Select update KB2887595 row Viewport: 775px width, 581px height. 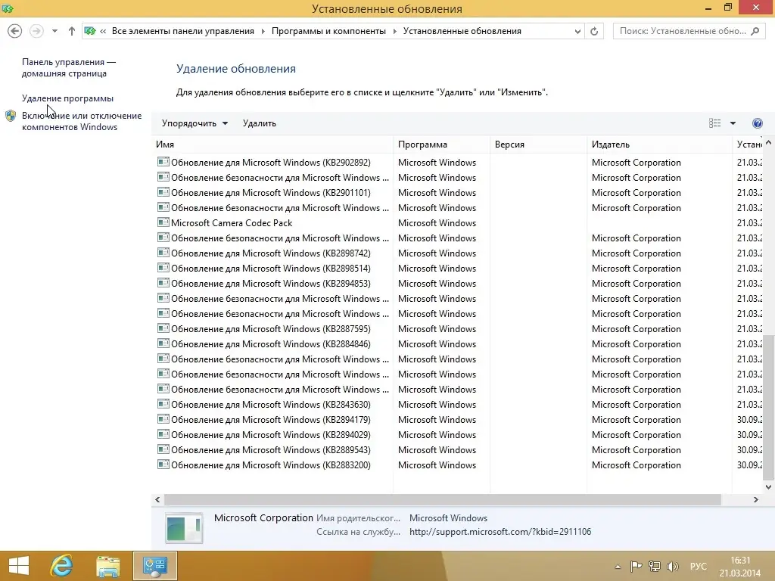(458, 329)
